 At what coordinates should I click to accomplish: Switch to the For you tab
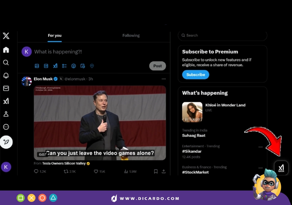[54, 36]
